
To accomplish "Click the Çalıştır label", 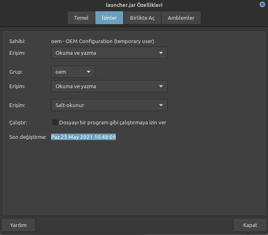I will (x=18, y=122).
